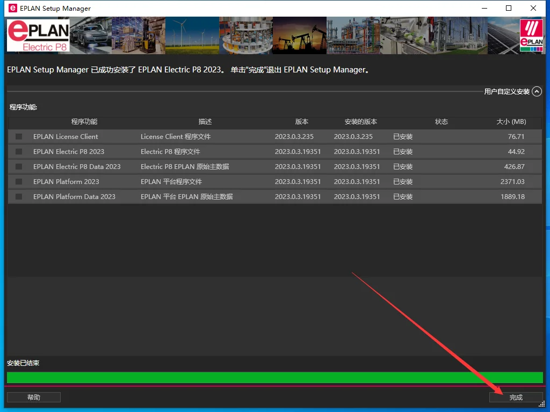Click the 版本 column header
Viewport: 550px width, 412px height.
302,122
